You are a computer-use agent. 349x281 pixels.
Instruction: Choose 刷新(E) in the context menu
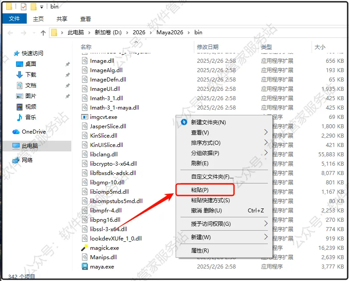224,163
